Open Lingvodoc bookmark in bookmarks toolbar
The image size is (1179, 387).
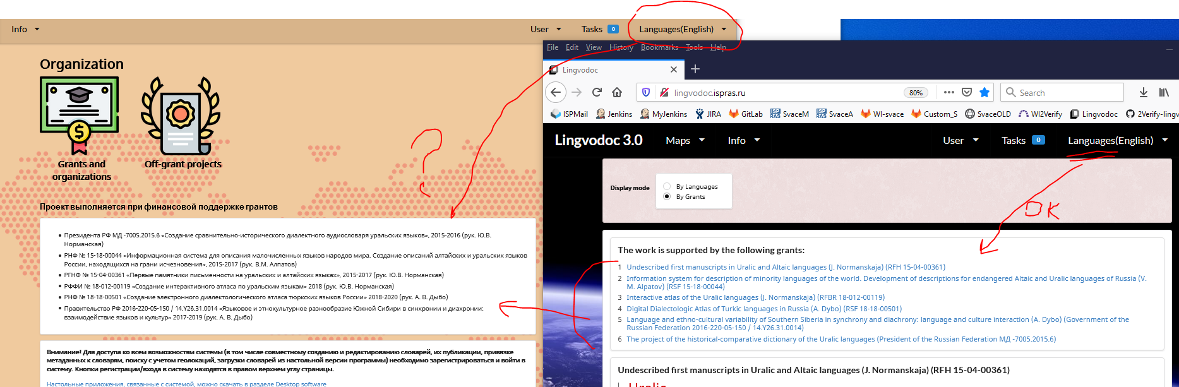[x=1094, y=114]
